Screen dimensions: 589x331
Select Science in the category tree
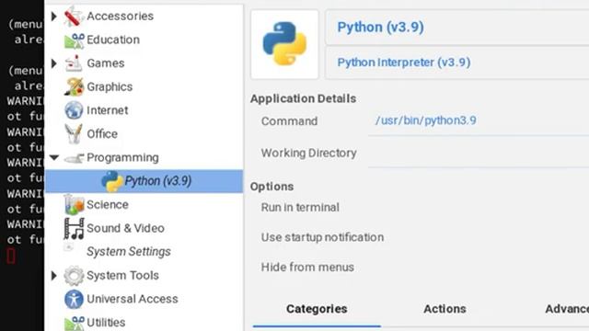click(x=108, y=205)
